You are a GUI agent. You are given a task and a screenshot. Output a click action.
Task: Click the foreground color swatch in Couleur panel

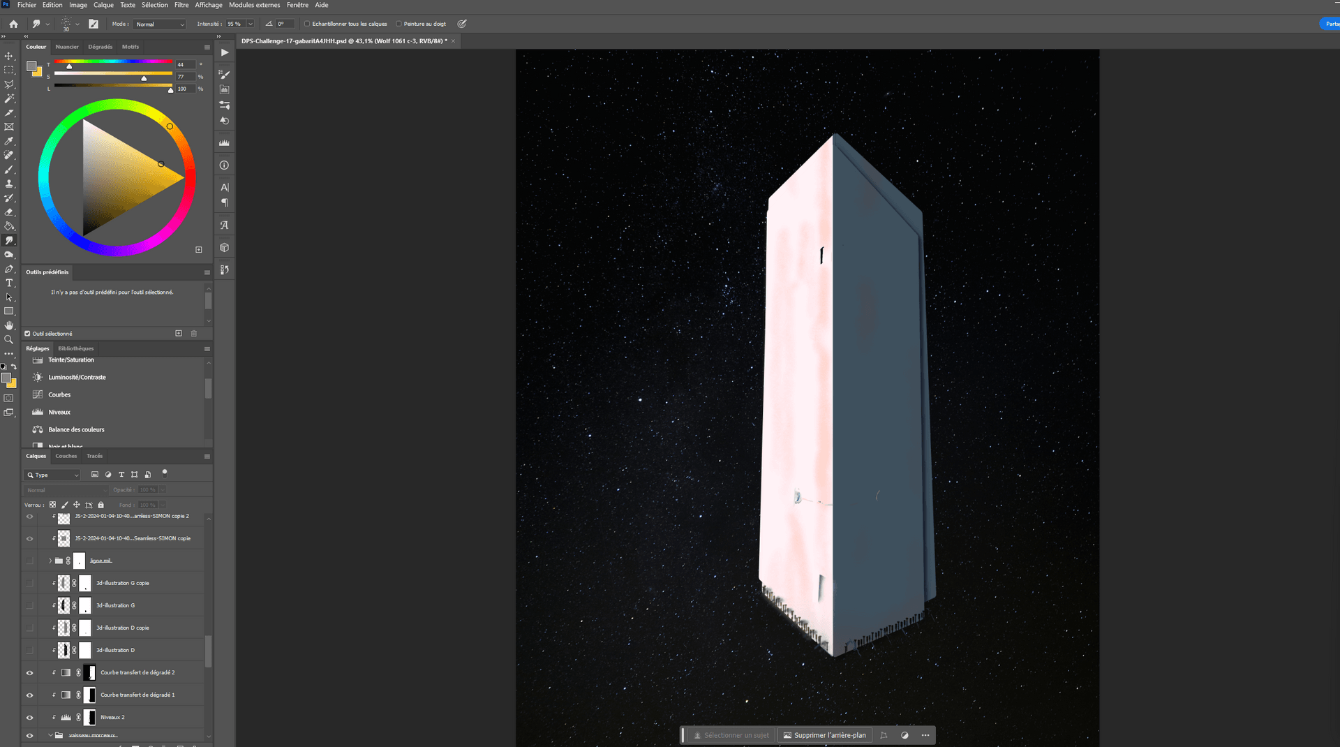pyautogui.click(x=31, y=67)
